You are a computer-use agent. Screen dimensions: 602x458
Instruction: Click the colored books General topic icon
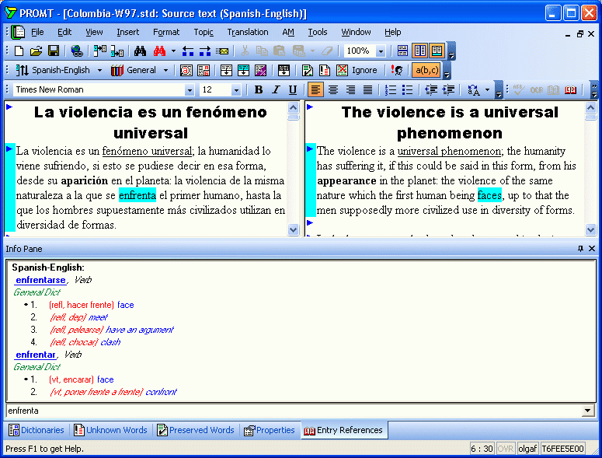[117, 70]
